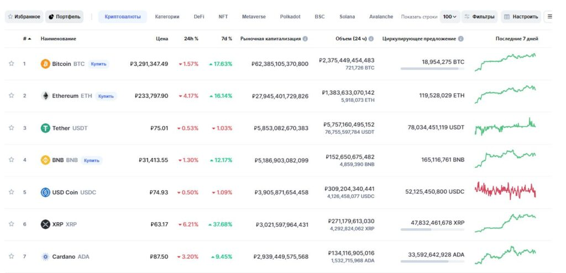
Task: Open the Портфель portfolio button
Action: pyautogui.click(x=64, y=17)
